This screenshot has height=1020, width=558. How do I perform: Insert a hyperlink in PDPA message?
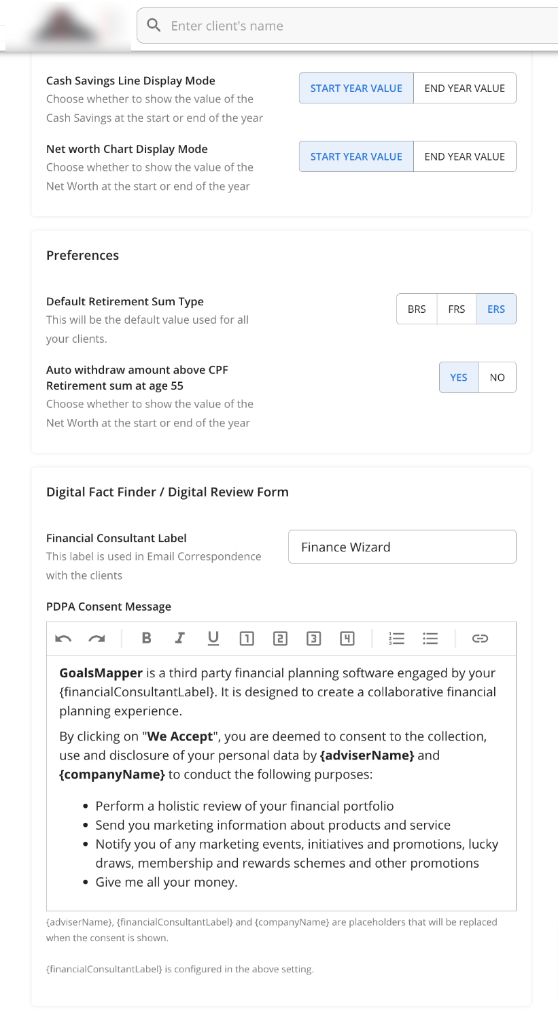[x=480, y=639]
